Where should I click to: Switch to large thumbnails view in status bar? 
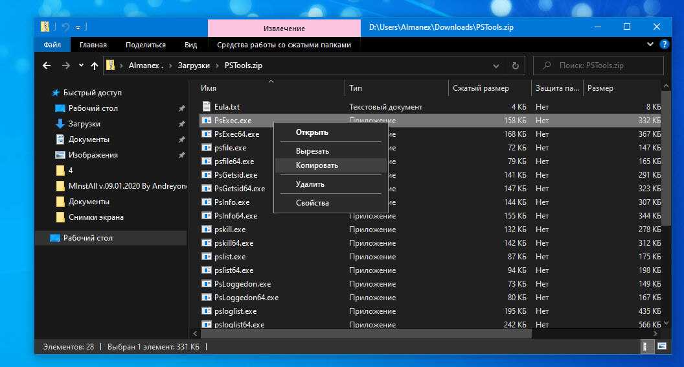click(x=663, y=348)
